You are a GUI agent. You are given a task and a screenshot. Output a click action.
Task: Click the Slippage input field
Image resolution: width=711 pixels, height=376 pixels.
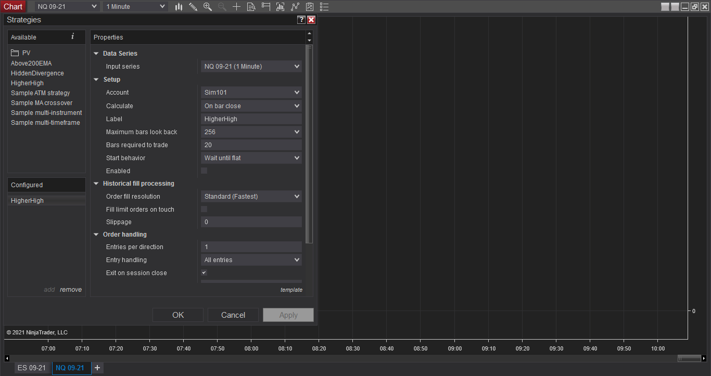(x=251, y=222)
